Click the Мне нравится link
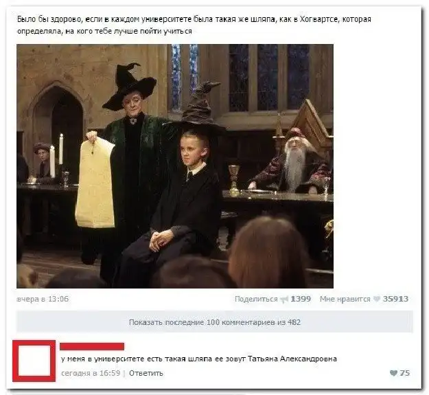 (345, 299)
